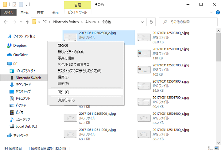Open the ホーム ribbon tab

24,12
